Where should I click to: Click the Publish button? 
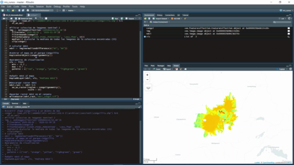point(282,69)
